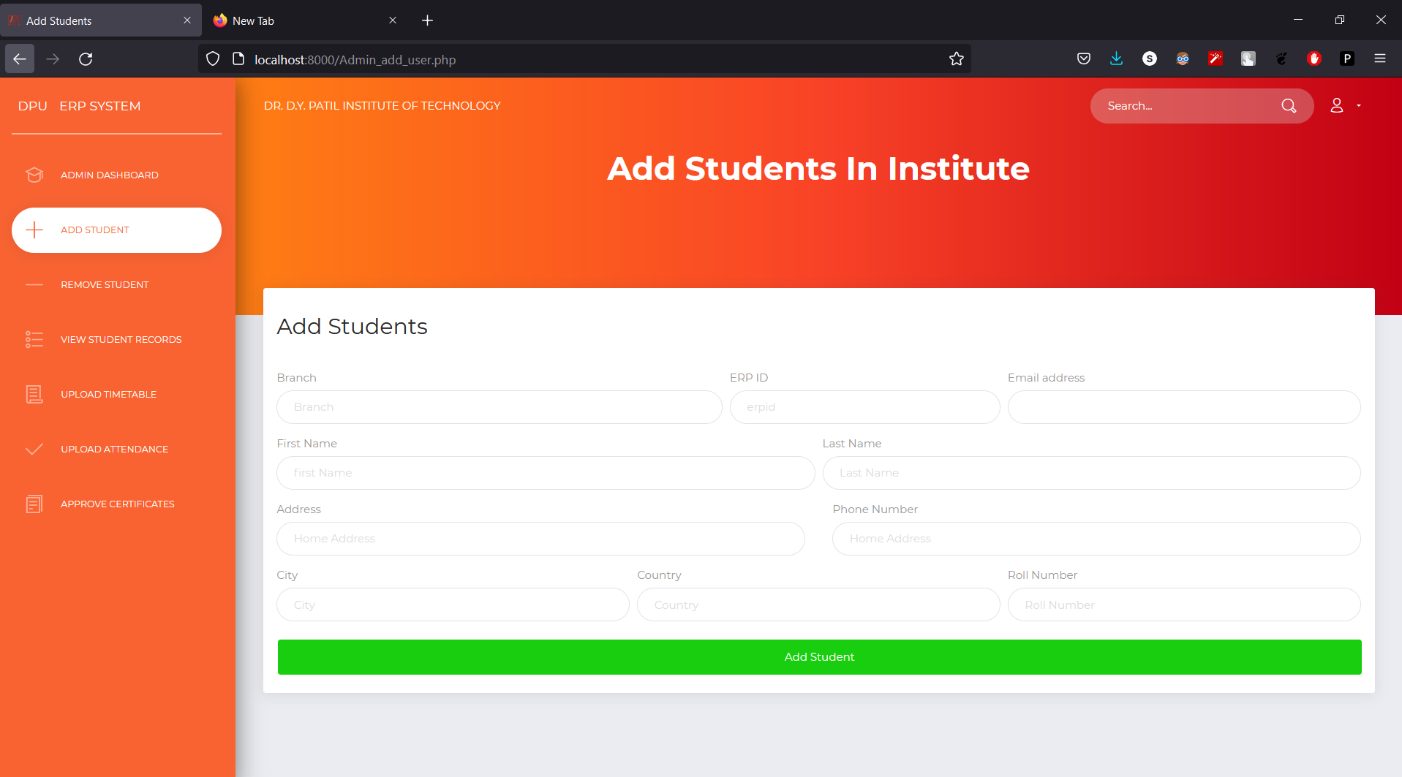Viewport: 1402px width, 777px height.
Task: Open a new tab with the plus button
Action: 428,20
